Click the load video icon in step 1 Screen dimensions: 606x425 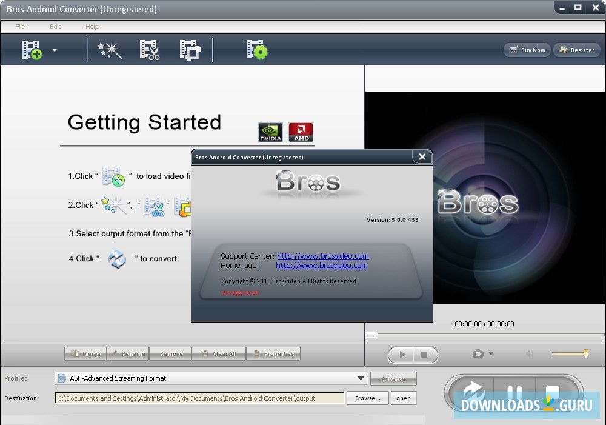point(114,176)
